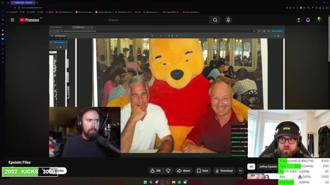Click the send/play arrow icon in browser toolbar

pyautogui.click(x=304, y=8)
